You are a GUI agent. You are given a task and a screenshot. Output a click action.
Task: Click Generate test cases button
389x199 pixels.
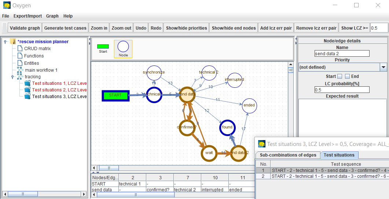65,28
